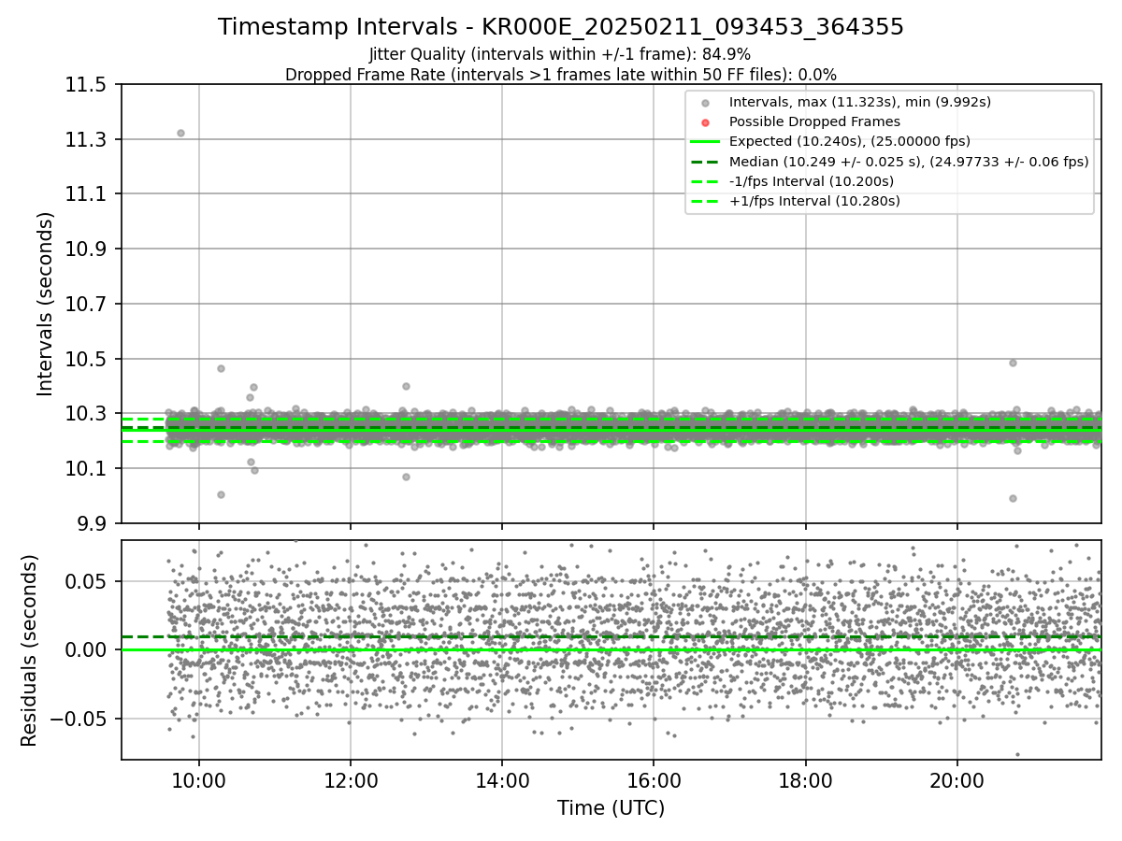Viewport: 1122px width, 841px height.
Task: Select the legend entry 'Expected (10.240s), (25.00000 fps)'
Action: pyautogui.click(x=849, y=141)
